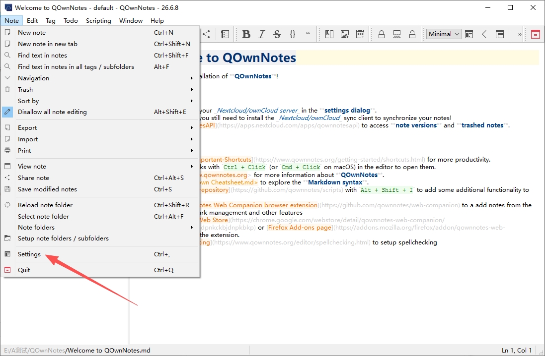Click the window layout icon in toolbar
The height and width of the screenshot is (356, 545).
(500, 34)
